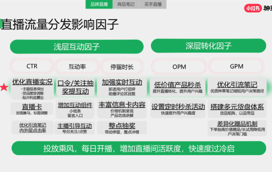Click the text -货品摆放调整
Viewport: 272px width, 172px height.
coord(32,93)
